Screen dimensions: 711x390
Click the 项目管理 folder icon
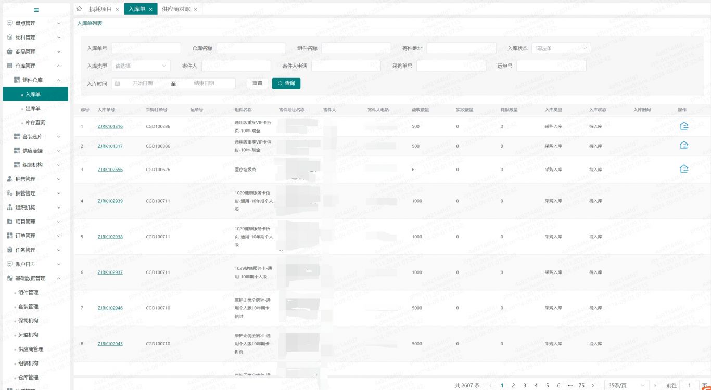(10, 222)
